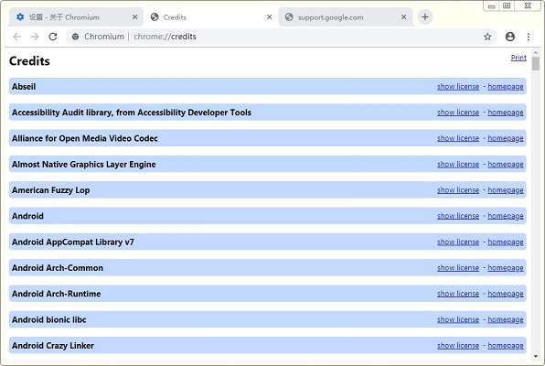Close the support.google.com tab

403,17
